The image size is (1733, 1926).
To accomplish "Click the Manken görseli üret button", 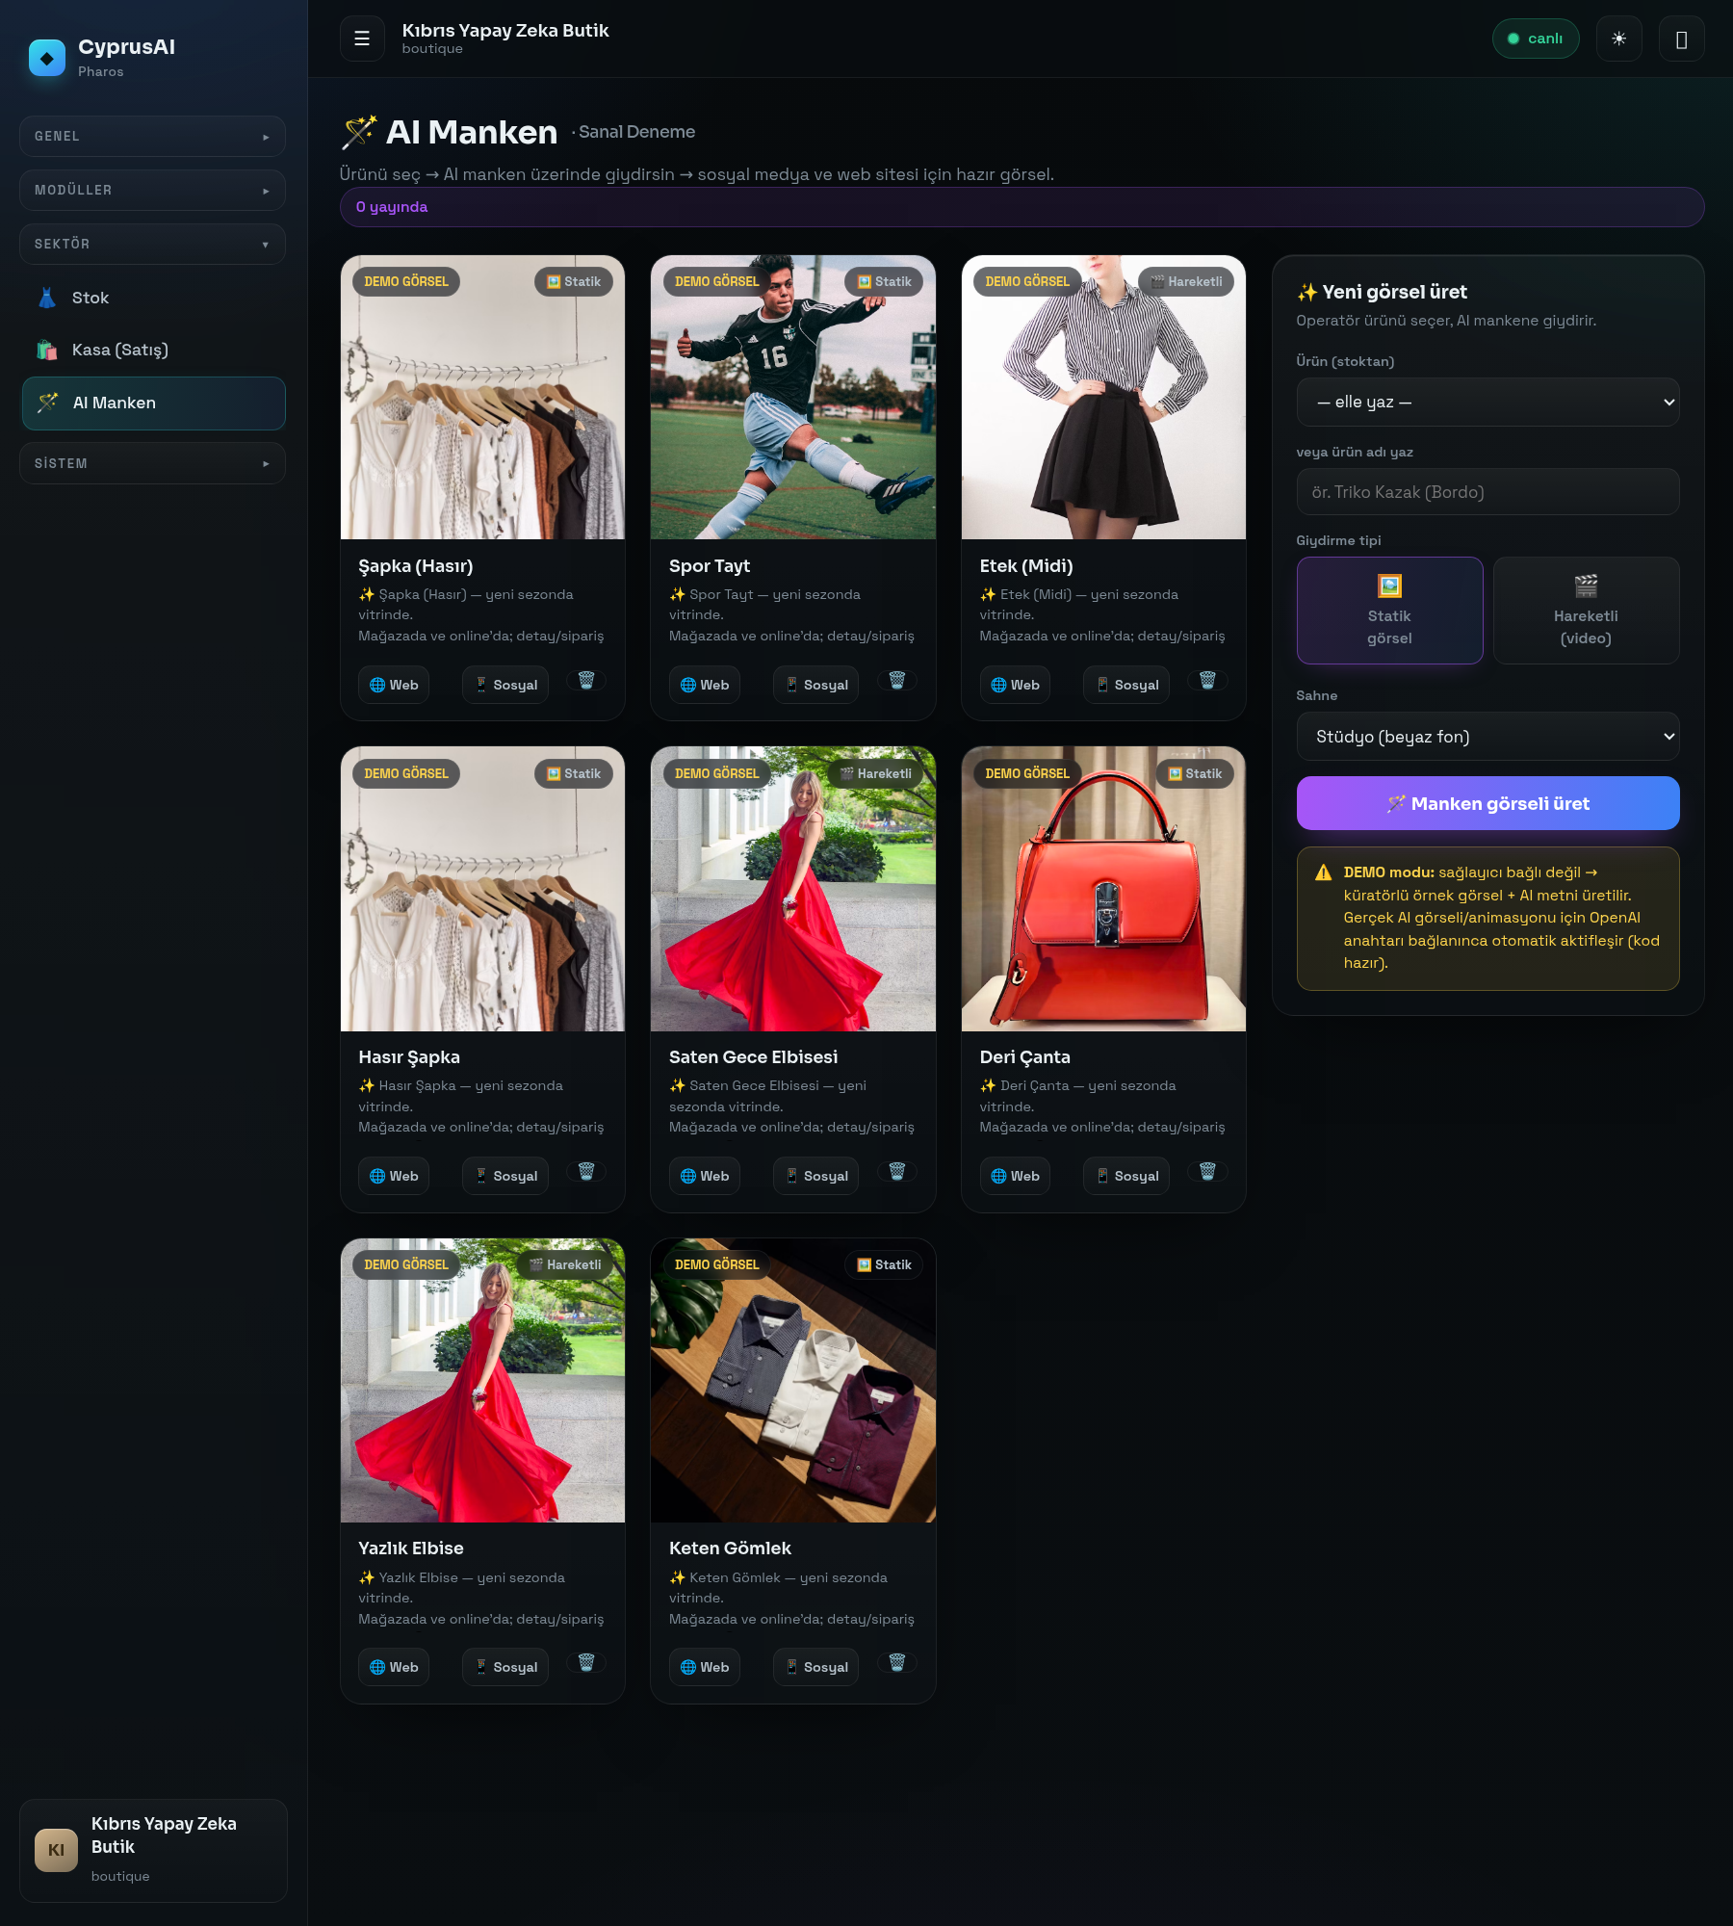I will click(x=1487, y=803).
